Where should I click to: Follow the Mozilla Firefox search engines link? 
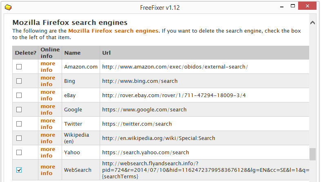tap(113, 31)
